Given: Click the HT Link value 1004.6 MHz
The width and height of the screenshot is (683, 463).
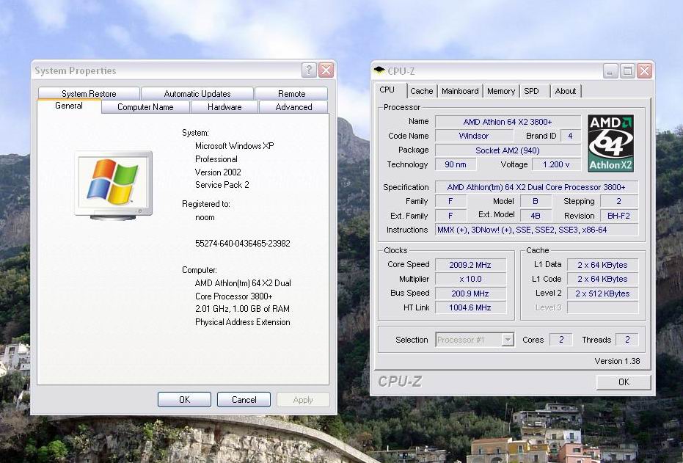Looking at the screenshot, I should (x=470, y=307).
